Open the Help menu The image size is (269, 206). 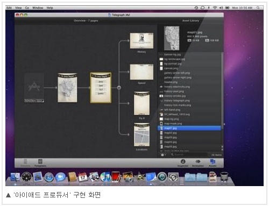coord(49,8)
